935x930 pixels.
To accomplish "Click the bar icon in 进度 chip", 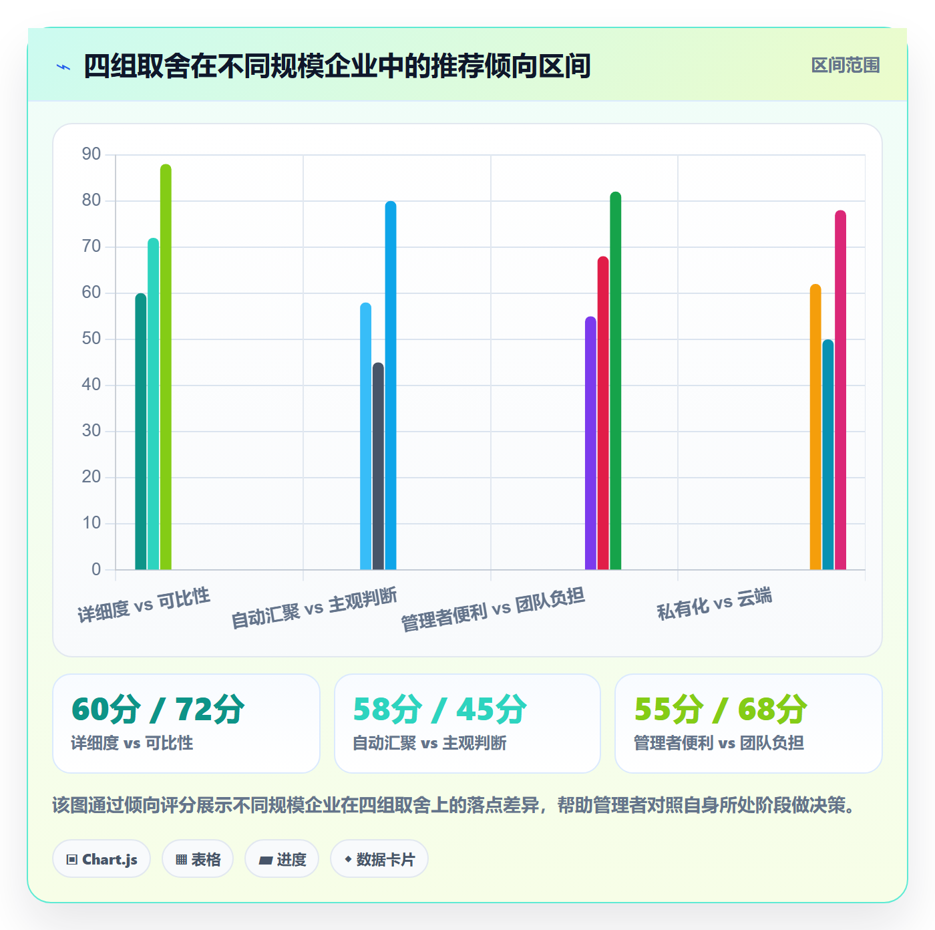I will pyautogui.click(x=266, y=861).
